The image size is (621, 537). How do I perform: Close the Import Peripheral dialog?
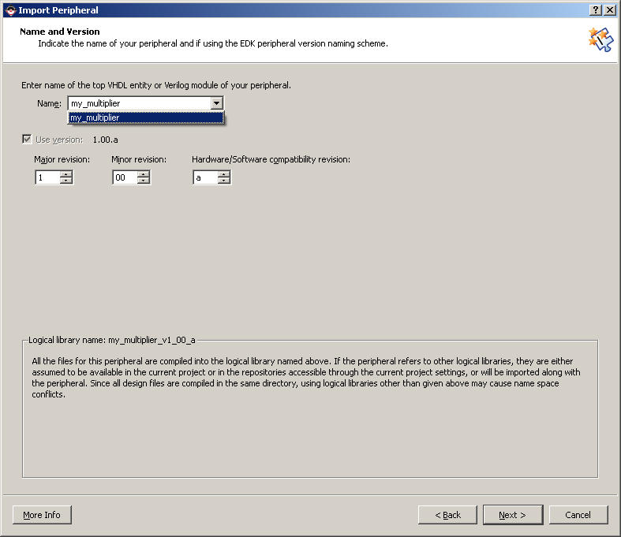(x=610, y=10)
